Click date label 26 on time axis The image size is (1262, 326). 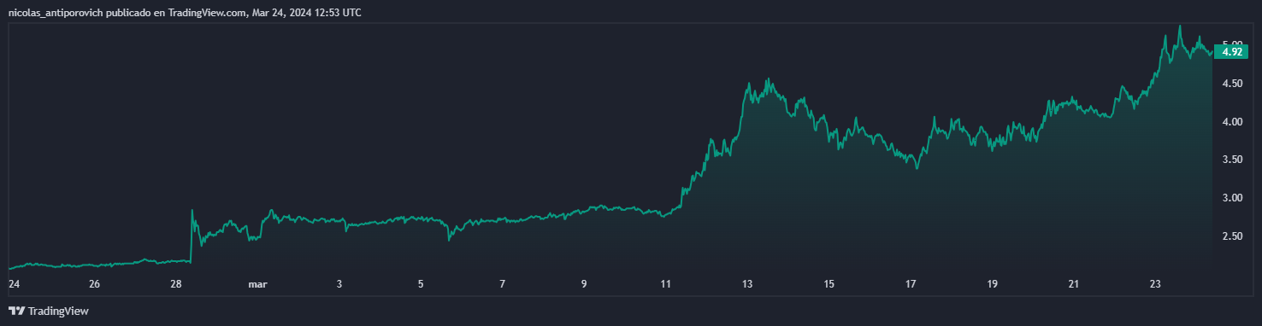pyautogui.click(x=95, y=284)
